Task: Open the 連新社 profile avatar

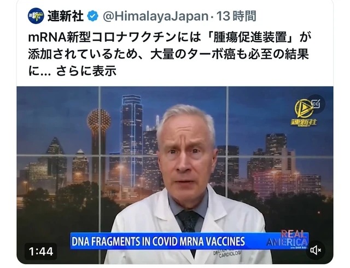Action: coord(36,16)
